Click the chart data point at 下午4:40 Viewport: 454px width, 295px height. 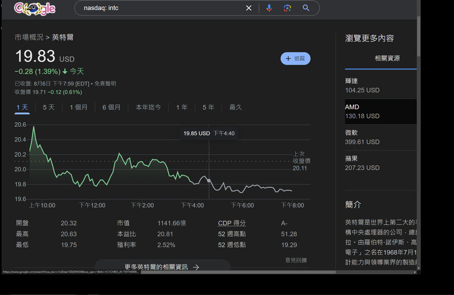click(x=209, y=180)
